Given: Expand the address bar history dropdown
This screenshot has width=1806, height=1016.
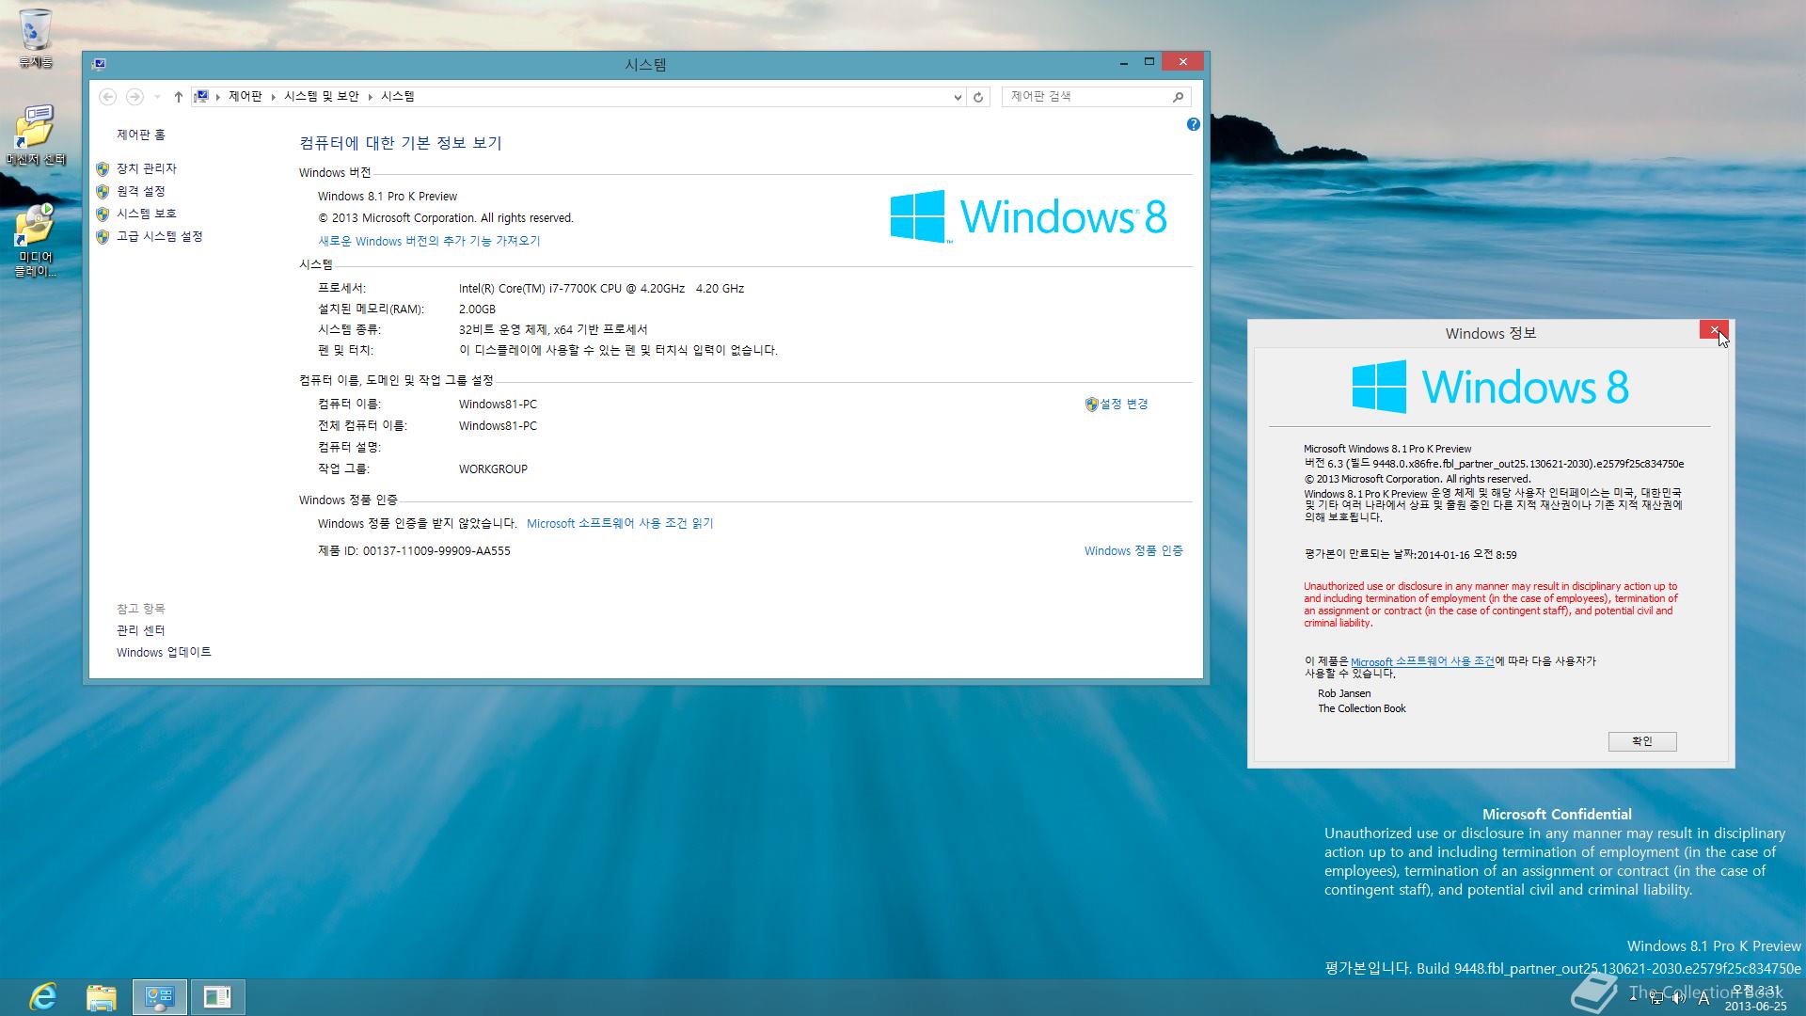Looking at the screenshot, I should tap(958, 97).
